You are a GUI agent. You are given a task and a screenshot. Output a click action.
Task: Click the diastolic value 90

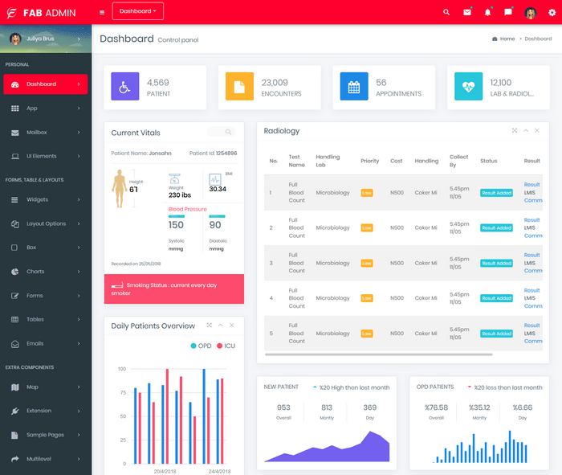pyautogui.click(x=215, y=225)
